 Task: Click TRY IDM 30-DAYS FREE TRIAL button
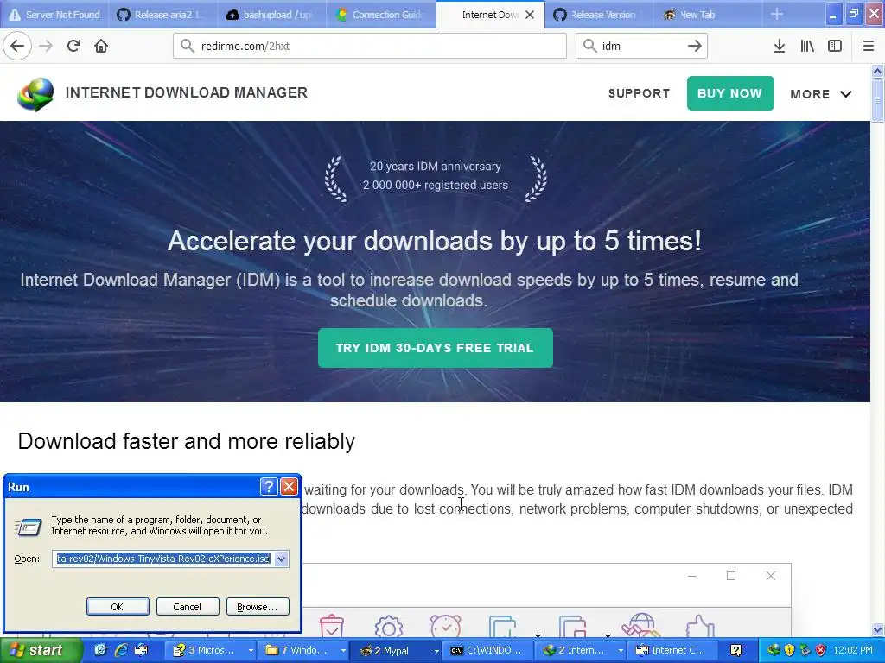(x=436, y=348)
